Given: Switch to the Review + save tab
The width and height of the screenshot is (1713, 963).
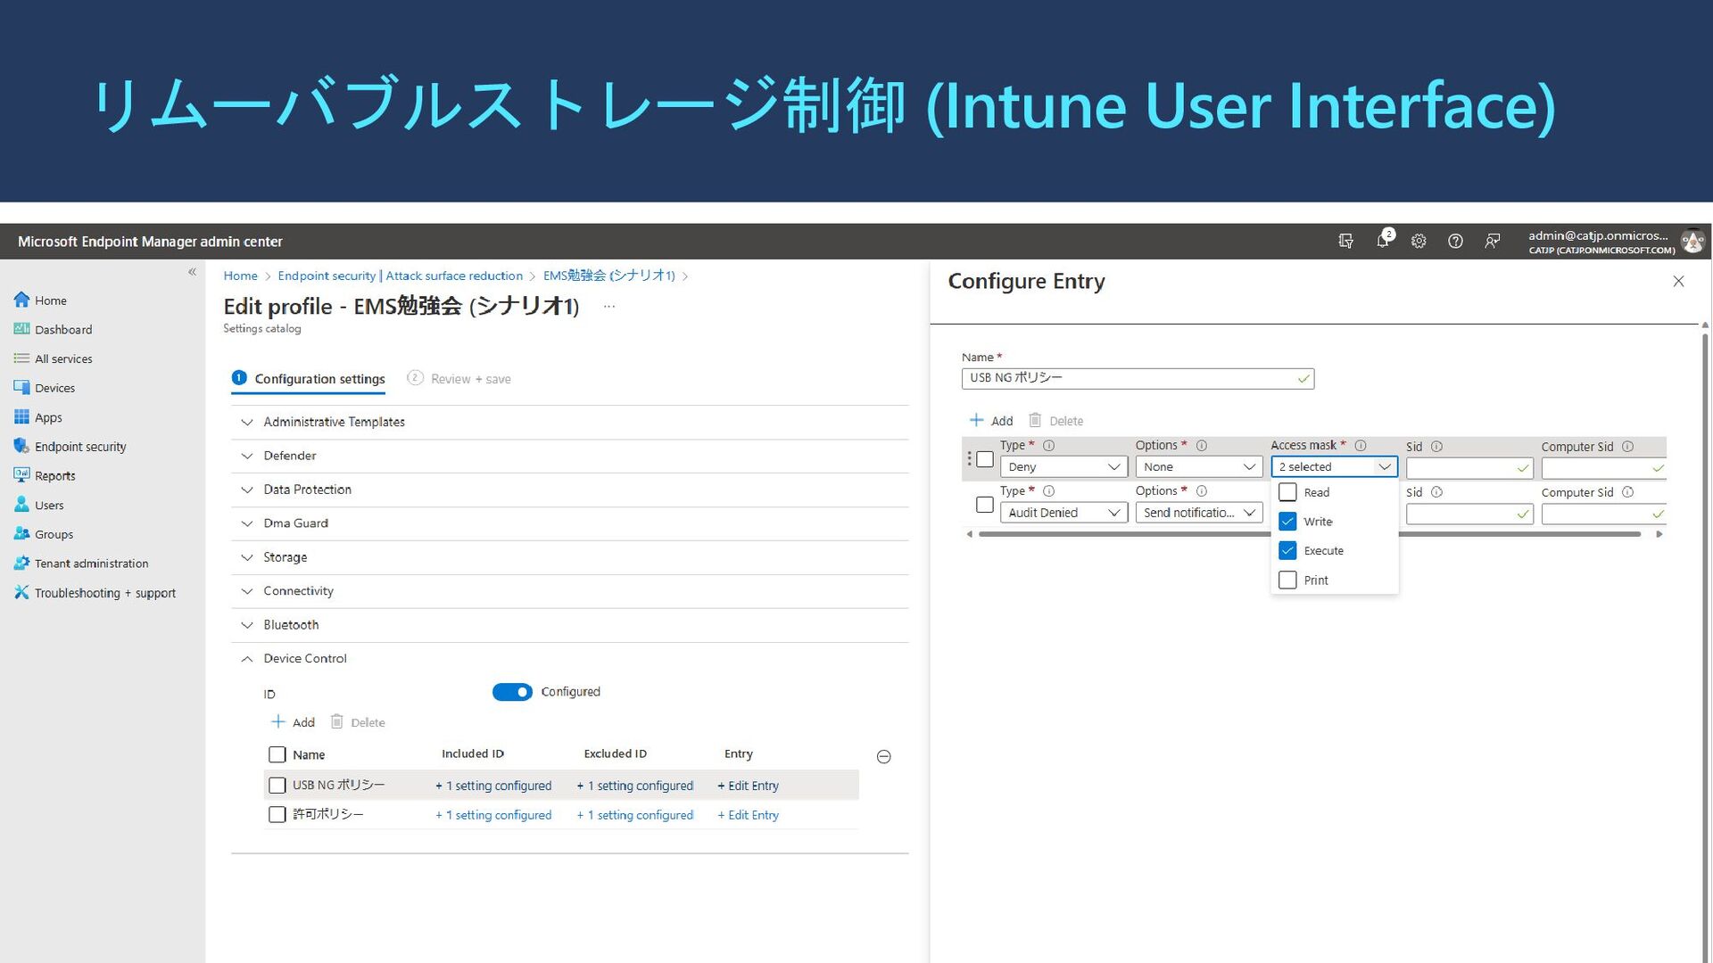Looking at the screenshot, I should 459,379.
